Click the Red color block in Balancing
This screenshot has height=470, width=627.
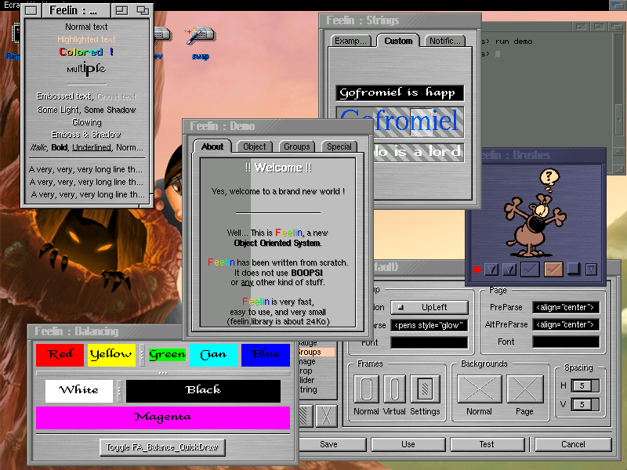click(x=60, y=355)
